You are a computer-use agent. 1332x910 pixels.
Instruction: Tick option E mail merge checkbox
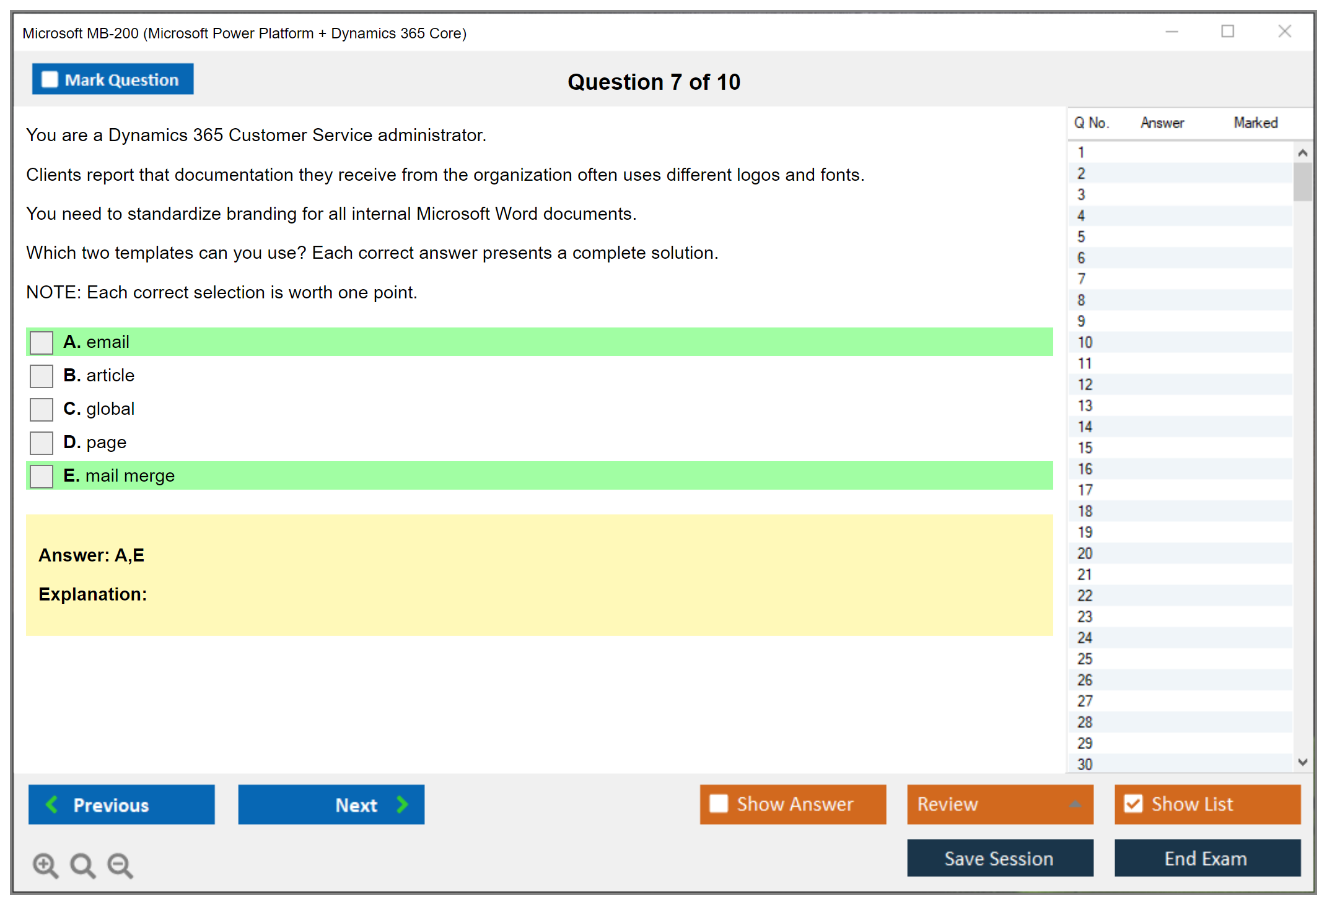[x=42, y=476]
